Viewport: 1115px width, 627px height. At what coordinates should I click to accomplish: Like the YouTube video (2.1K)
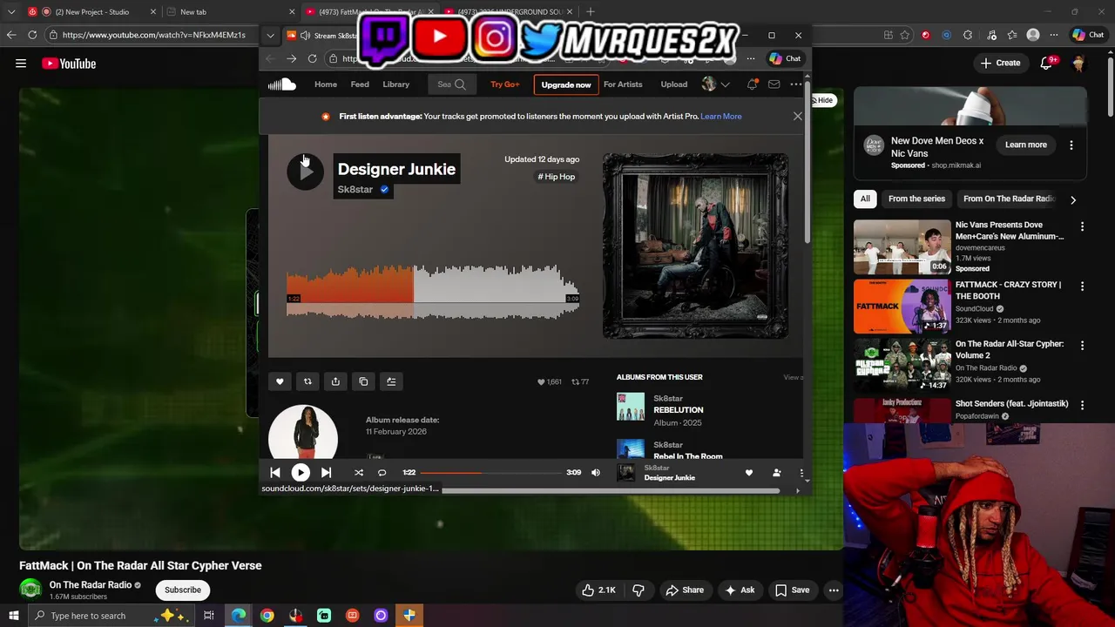coord(598,590)
